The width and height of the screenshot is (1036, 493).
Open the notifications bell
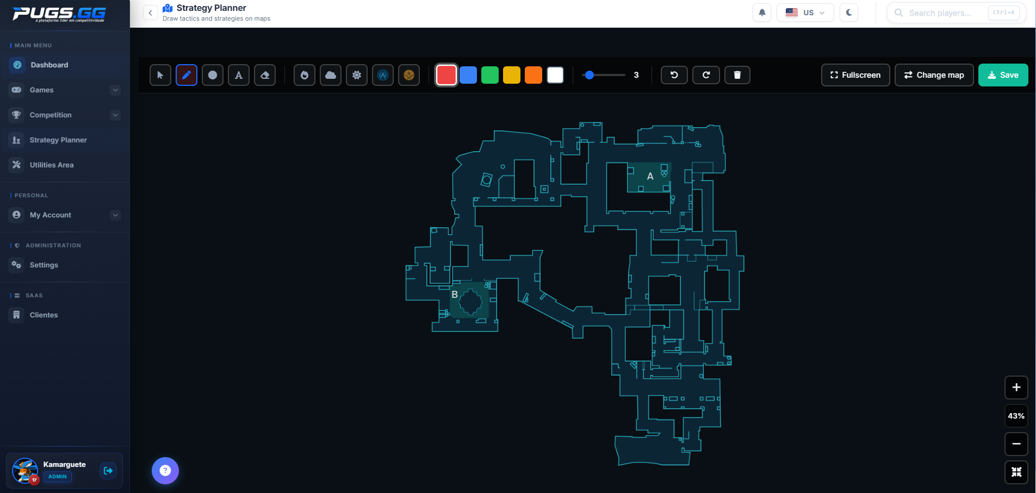[762, 13]
